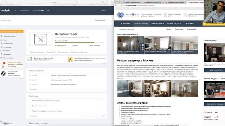Expand the second task row chevron
Viewport: 225px width, 126px height.
coord(102,106)
